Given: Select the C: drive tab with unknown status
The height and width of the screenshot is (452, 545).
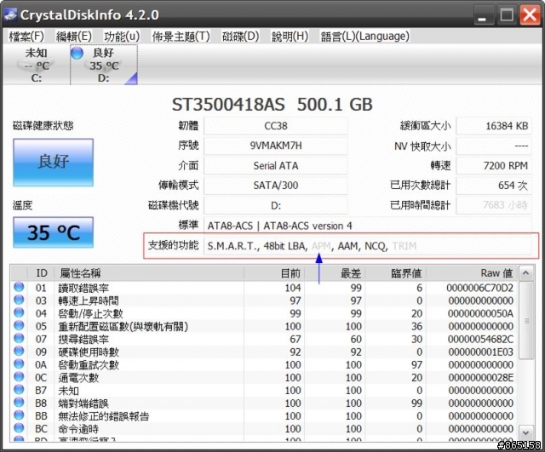Looking at the screenshot, I should [36, 65].
